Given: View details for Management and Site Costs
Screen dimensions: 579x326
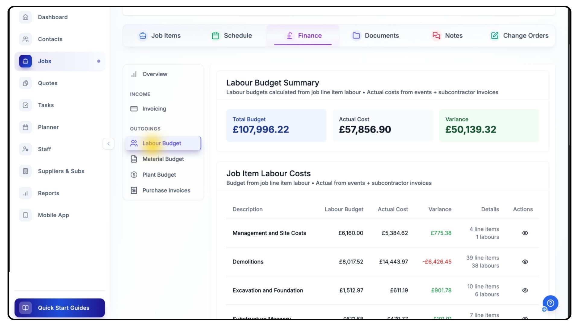Looking at the screenshot, I should (525, 233).
